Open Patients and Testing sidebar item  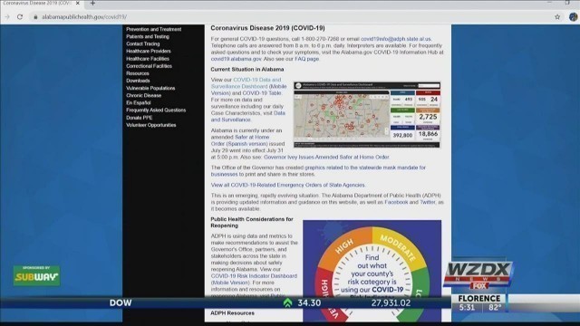point(148,36)
